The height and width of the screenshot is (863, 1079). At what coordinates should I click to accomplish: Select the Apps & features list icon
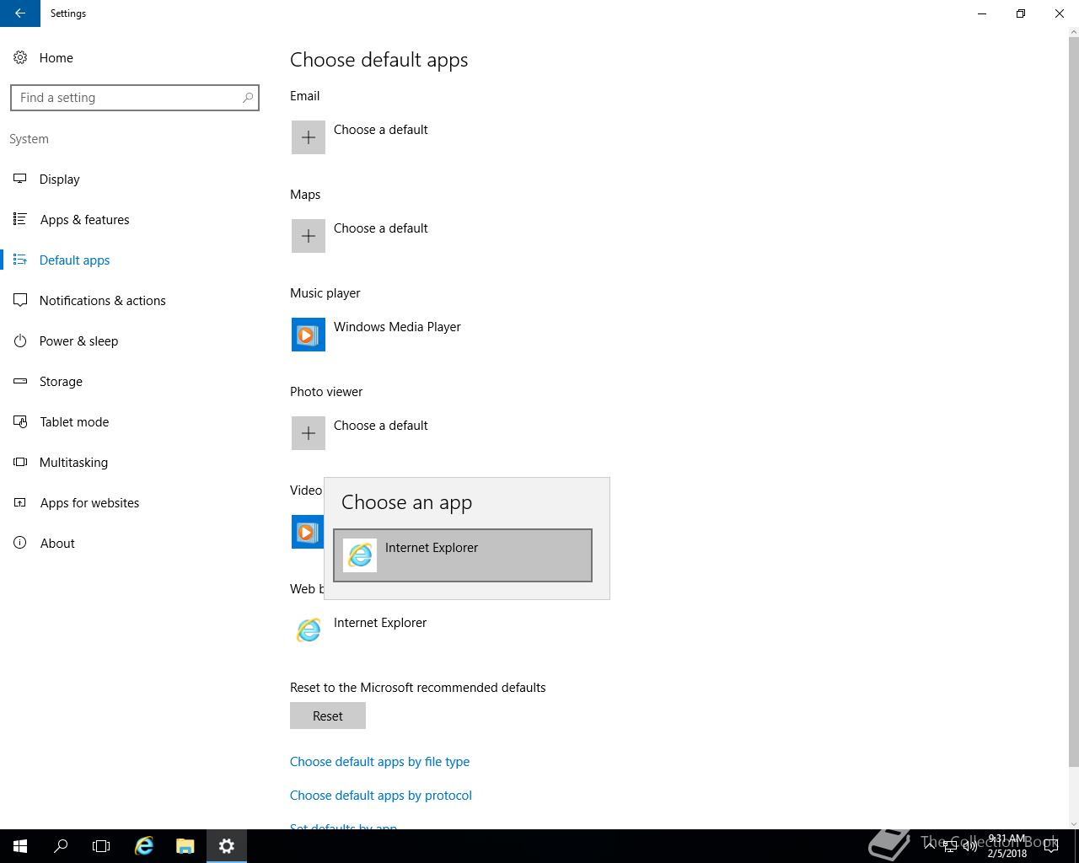click(x=20, y=219)
